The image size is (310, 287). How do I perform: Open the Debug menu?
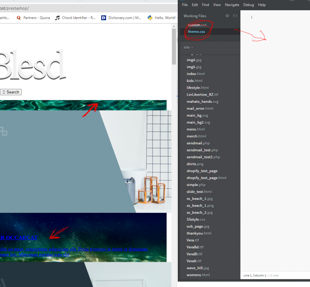tap(248, 5)
